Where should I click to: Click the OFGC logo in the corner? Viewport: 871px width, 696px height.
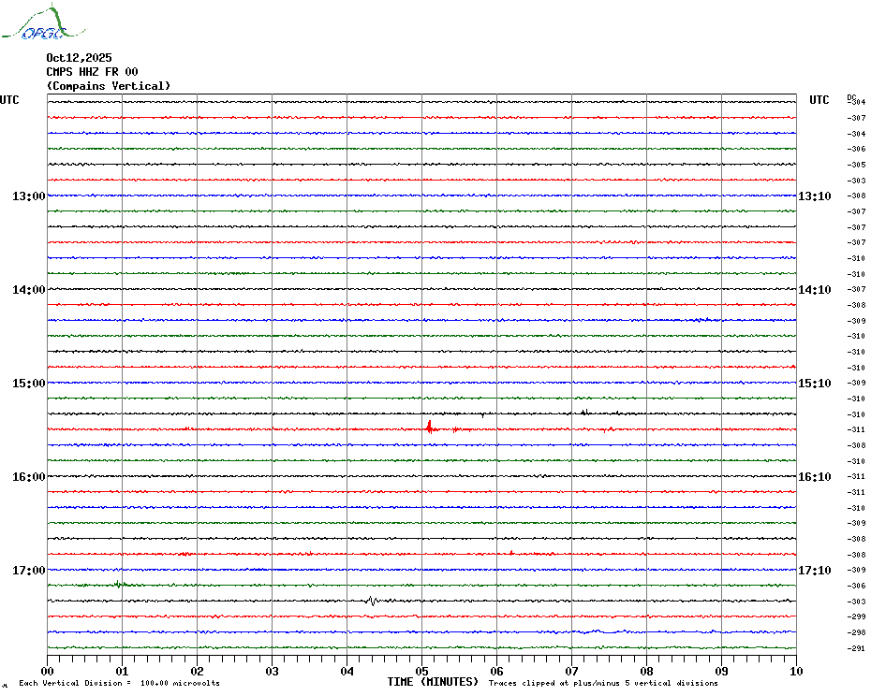coord(34,25)
